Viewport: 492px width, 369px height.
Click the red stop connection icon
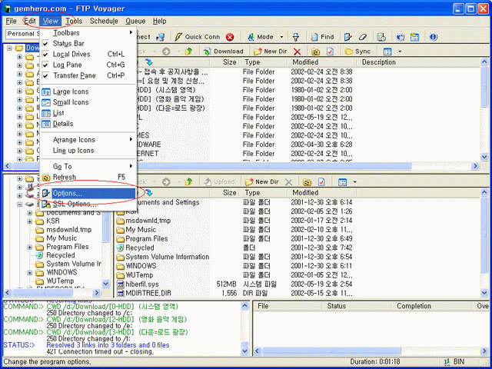[230, 37]
